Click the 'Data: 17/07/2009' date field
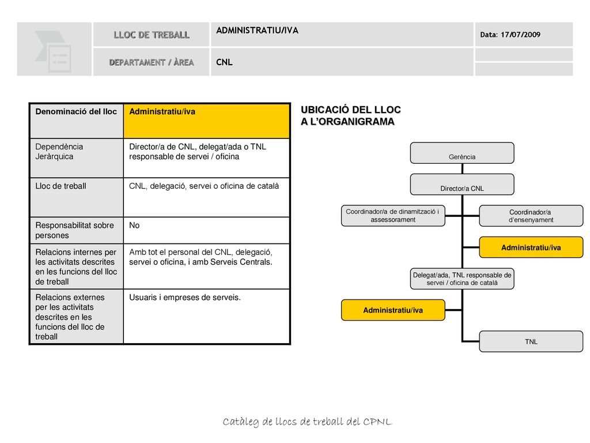The image size is (590, 443). click(510, 35)
